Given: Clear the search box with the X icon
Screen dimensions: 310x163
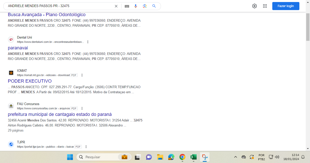Looking at the screenshot, I should click(x=116, y=6).
